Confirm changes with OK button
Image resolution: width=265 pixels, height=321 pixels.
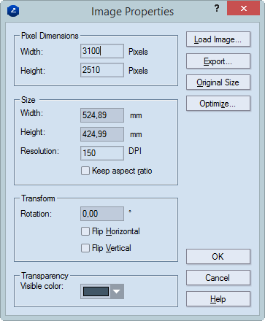tap(218, 256)
